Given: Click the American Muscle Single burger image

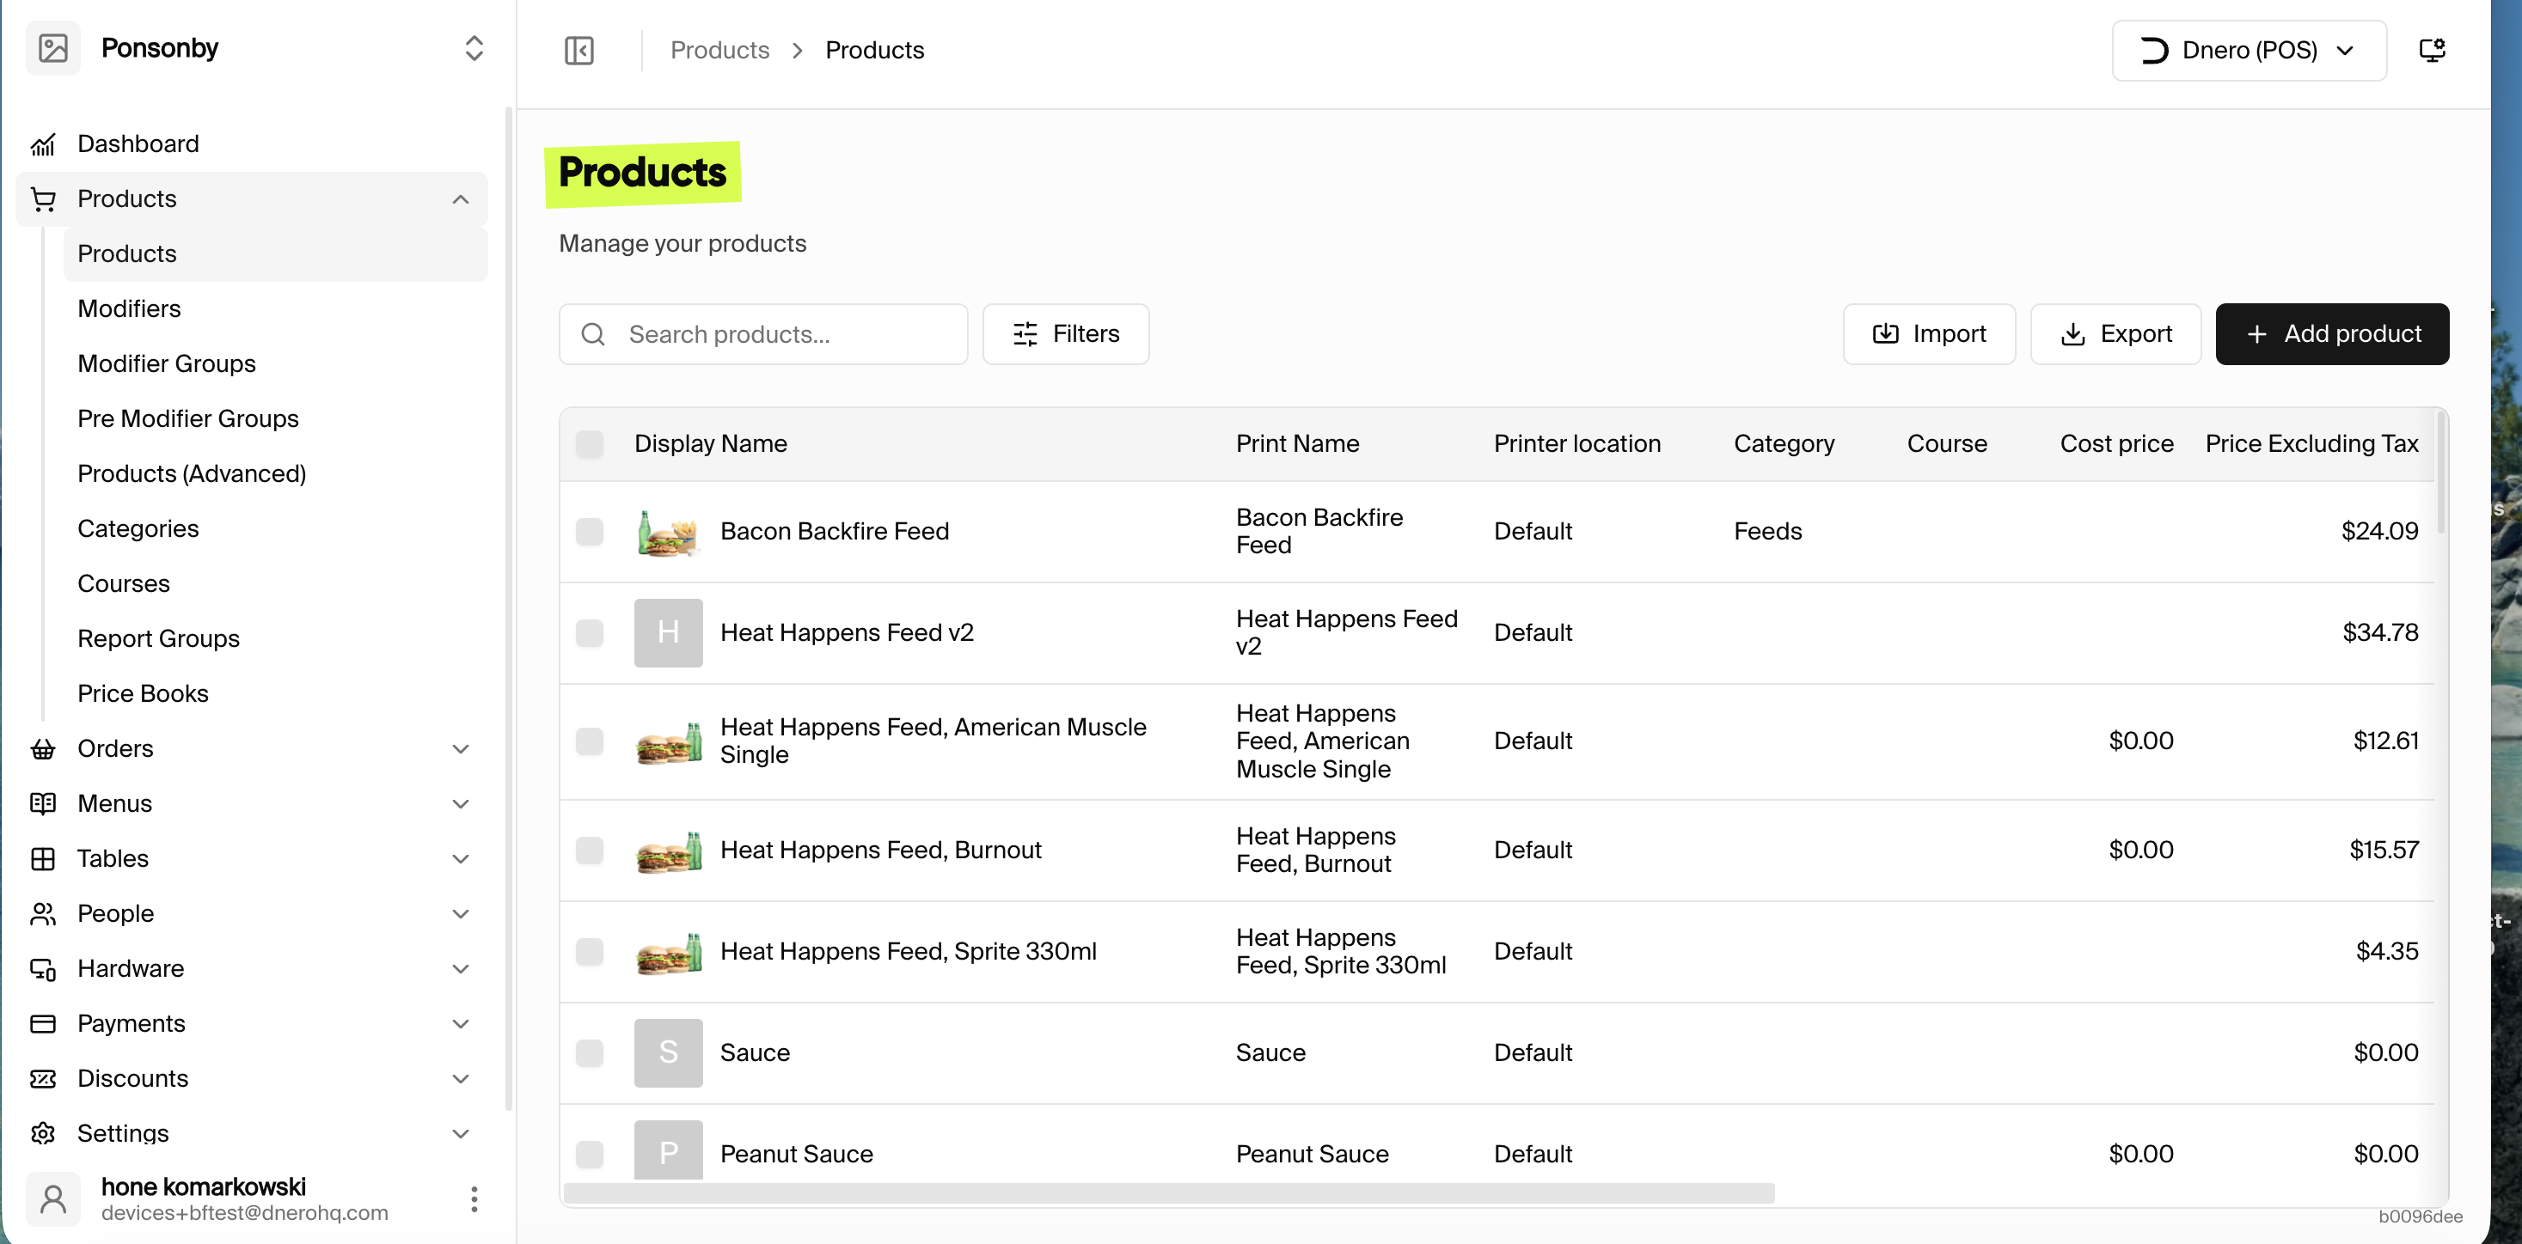Looking at the screenshot, I should pos(668,742).
